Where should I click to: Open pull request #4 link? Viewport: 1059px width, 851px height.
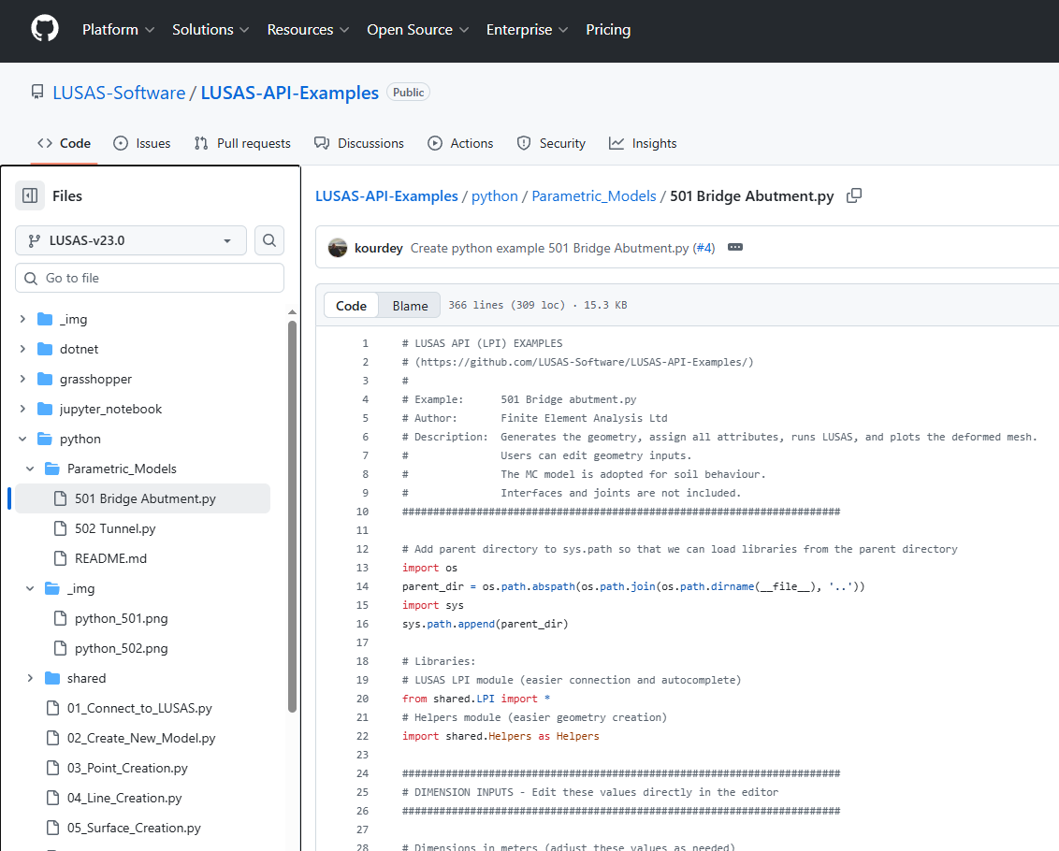click(x=704, y=248)
